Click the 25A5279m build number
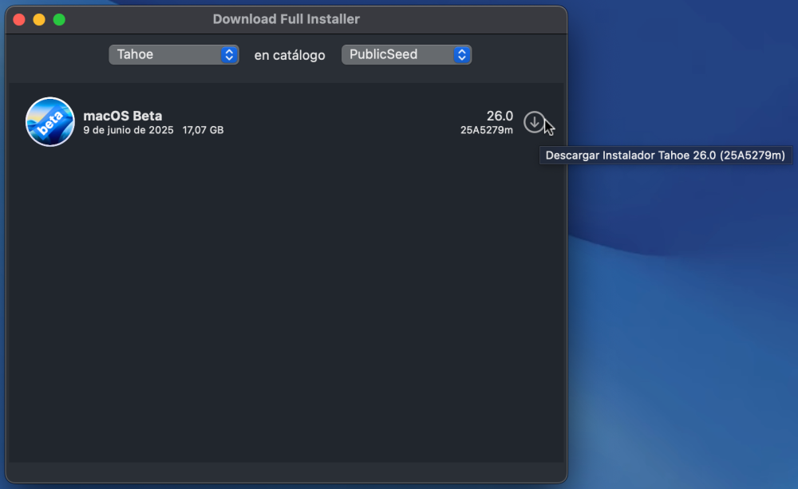This screenshot has width=798, height=489. 487,130
